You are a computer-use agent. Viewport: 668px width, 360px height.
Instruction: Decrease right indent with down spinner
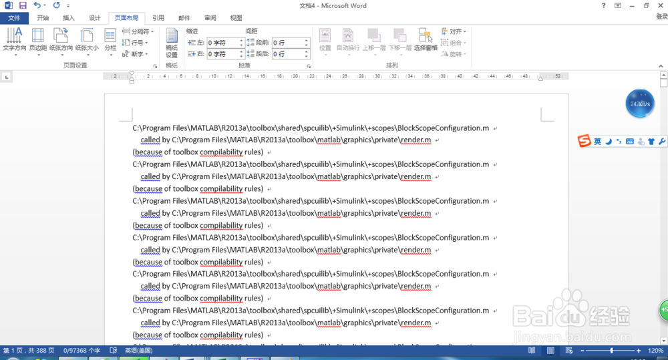click(241, 57)
